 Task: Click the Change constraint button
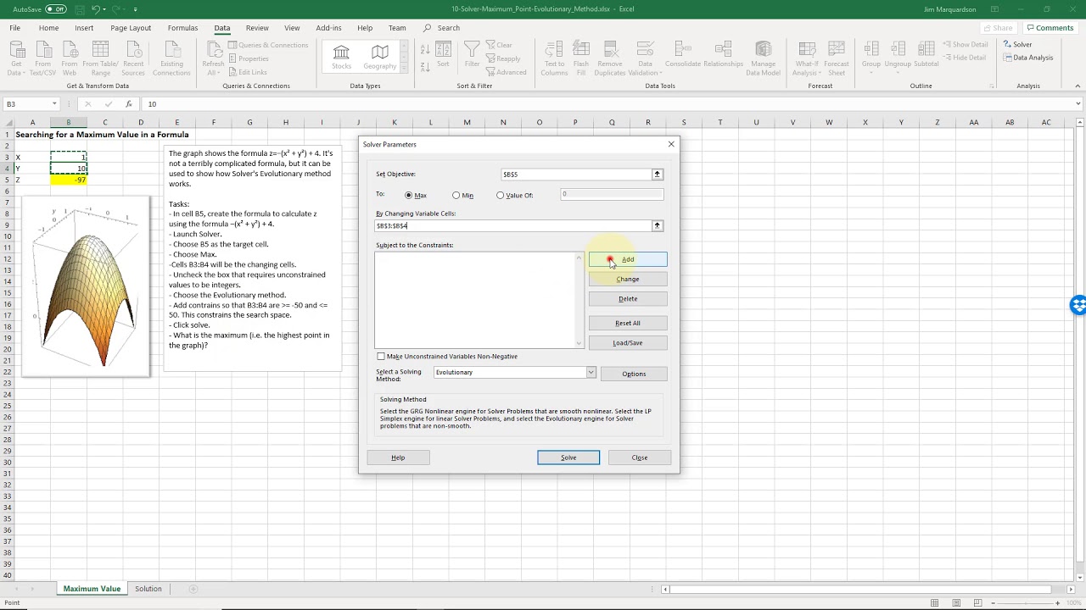[628, 280]
